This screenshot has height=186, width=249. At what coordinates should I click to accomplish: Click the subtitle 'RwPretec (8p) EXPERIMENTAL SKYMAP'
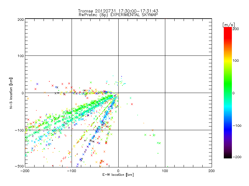(x=118, y=15)
